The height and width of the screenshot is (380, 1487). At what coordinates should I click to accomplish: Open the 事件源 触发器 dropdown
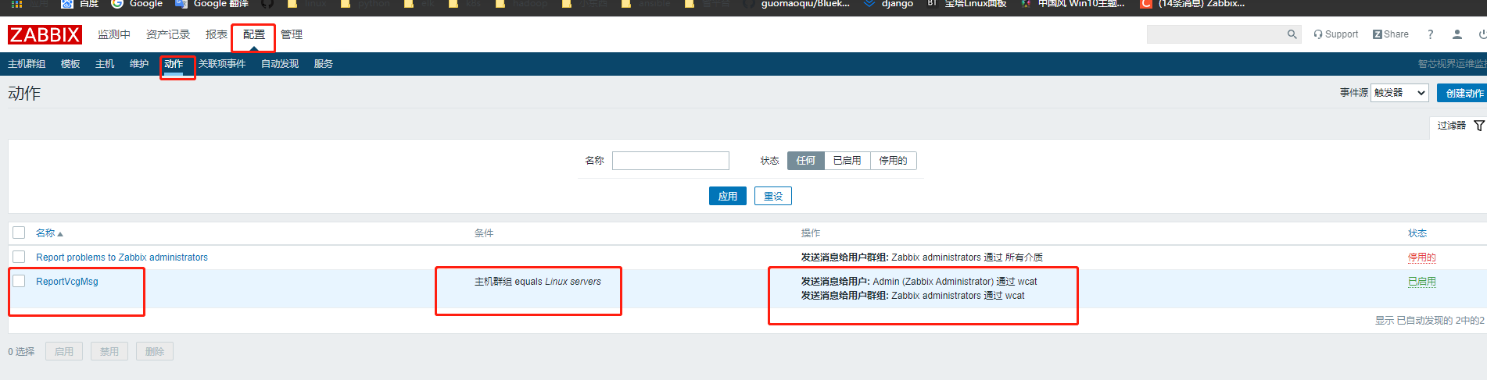[x=1399, y=93]
